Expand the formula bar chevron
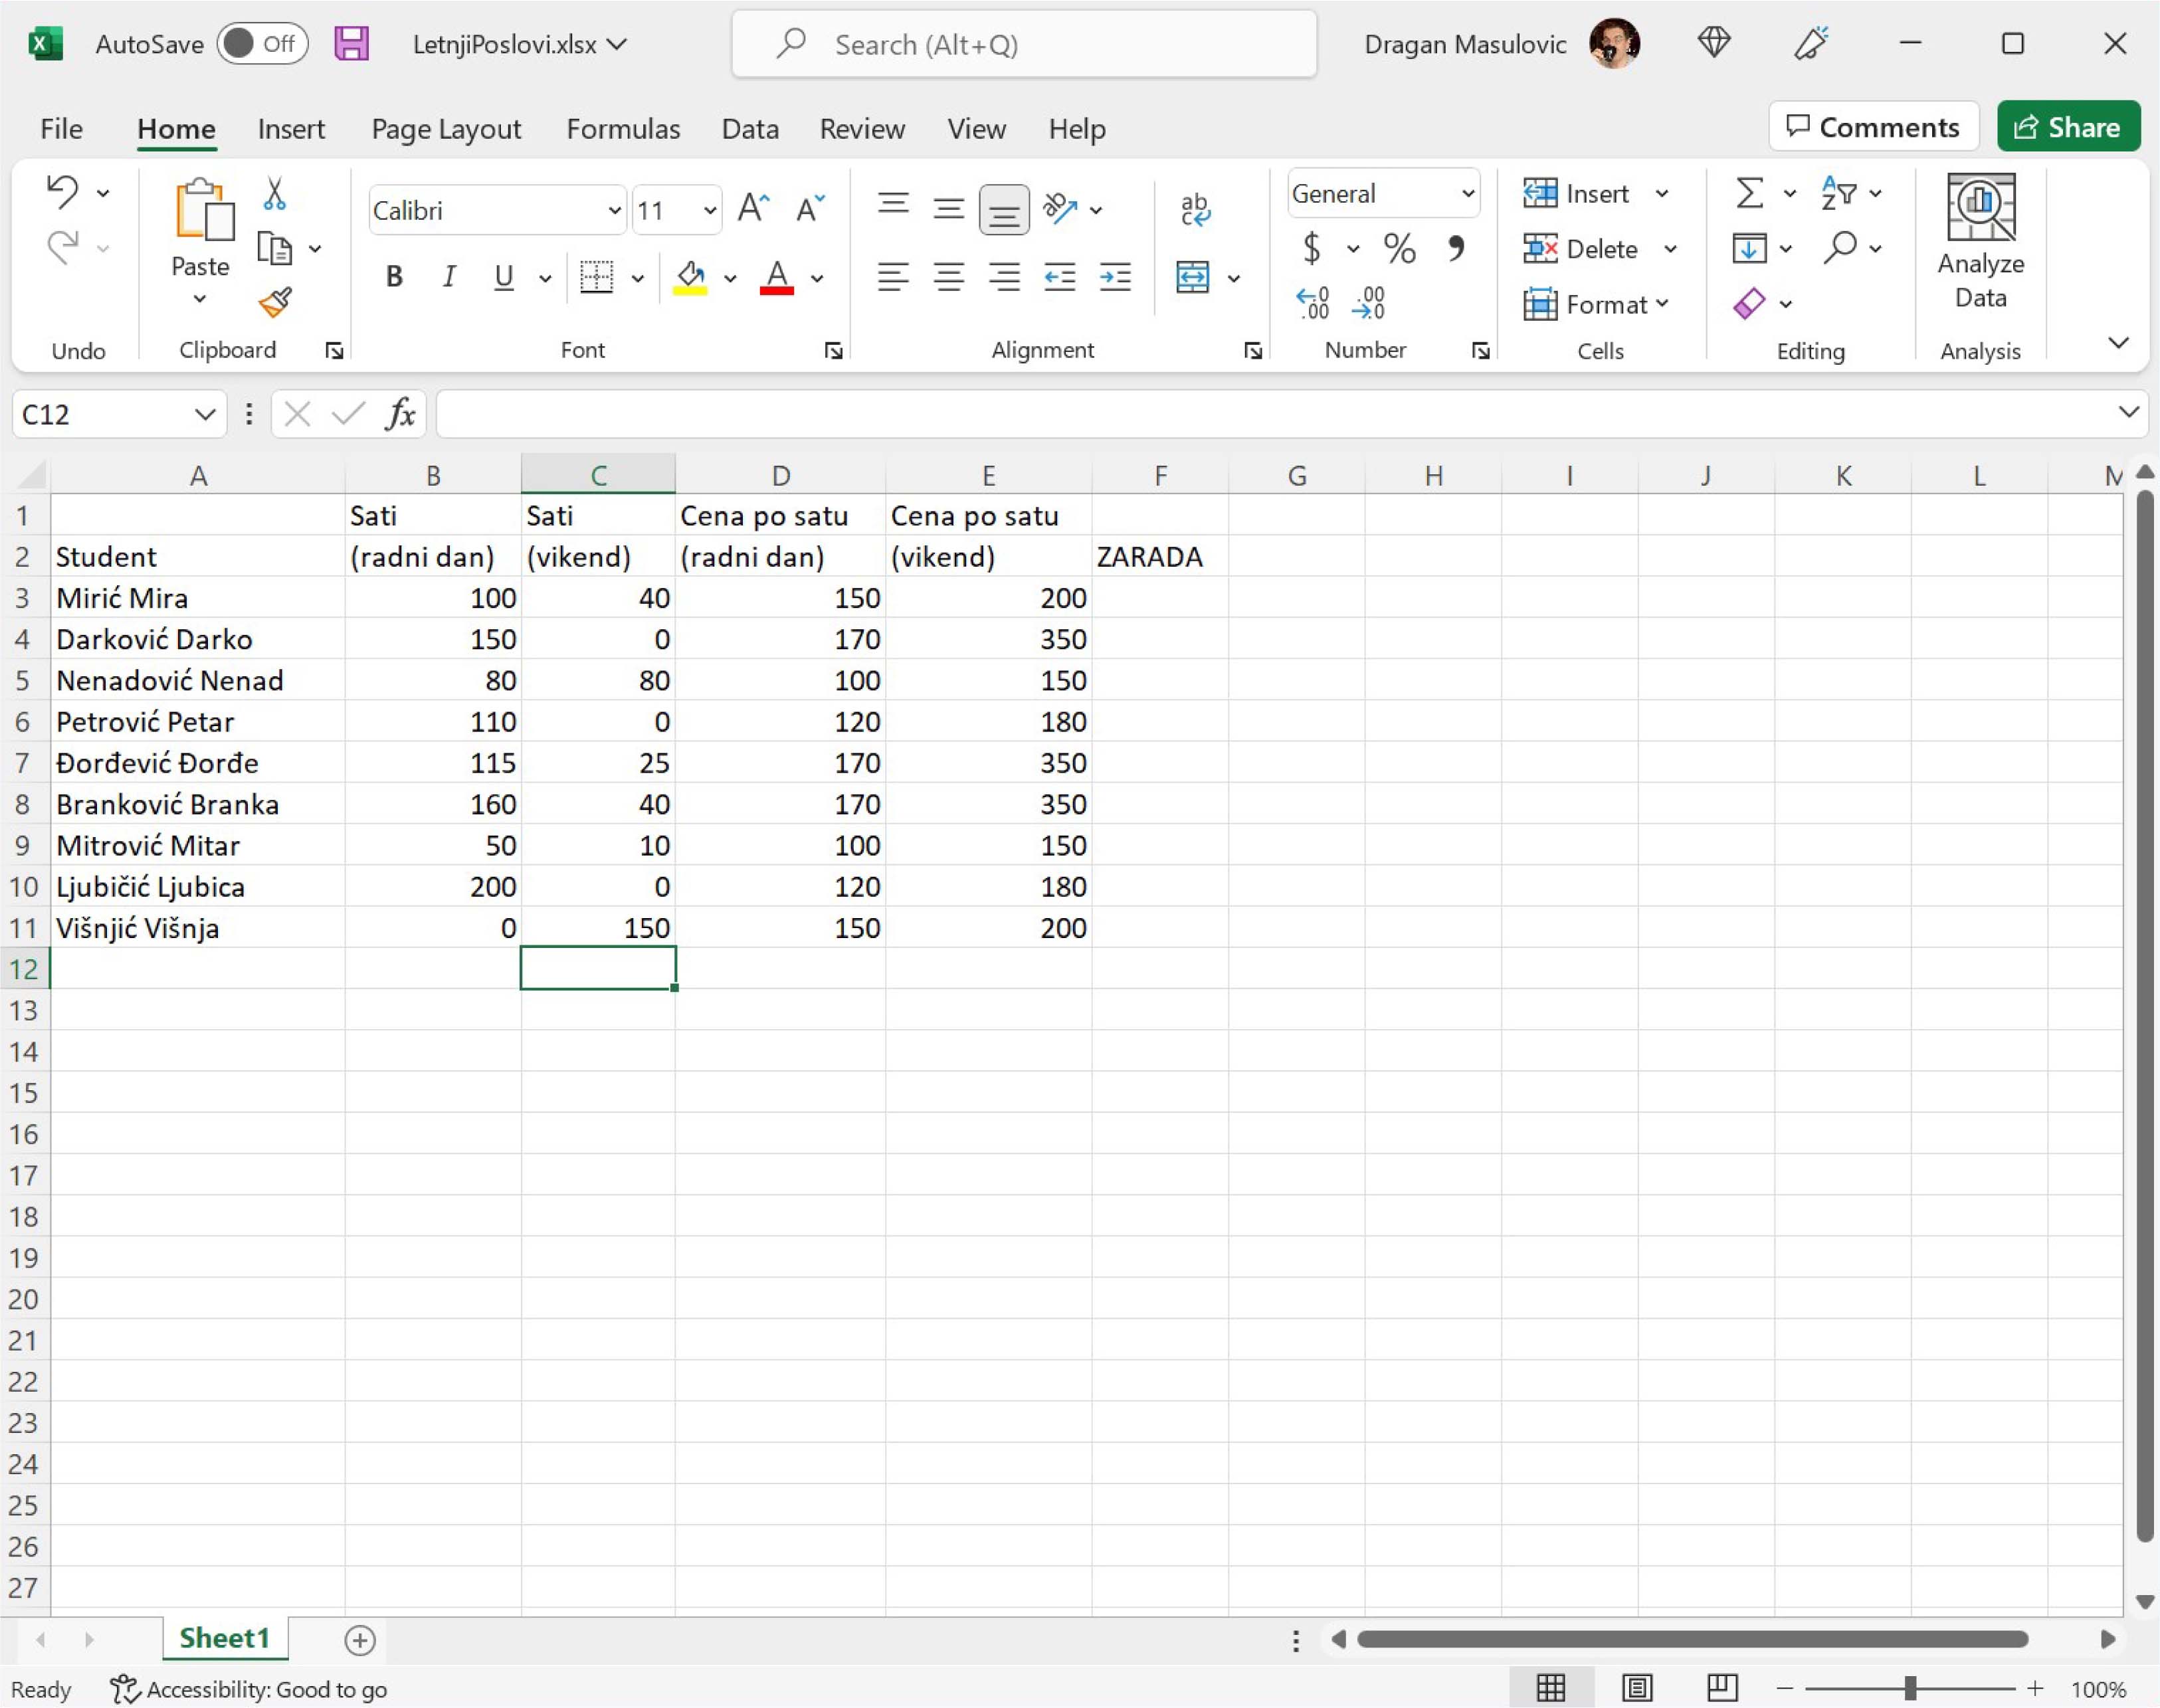The width and height of the screenshot is (2160, 1708). (2129, 412)
